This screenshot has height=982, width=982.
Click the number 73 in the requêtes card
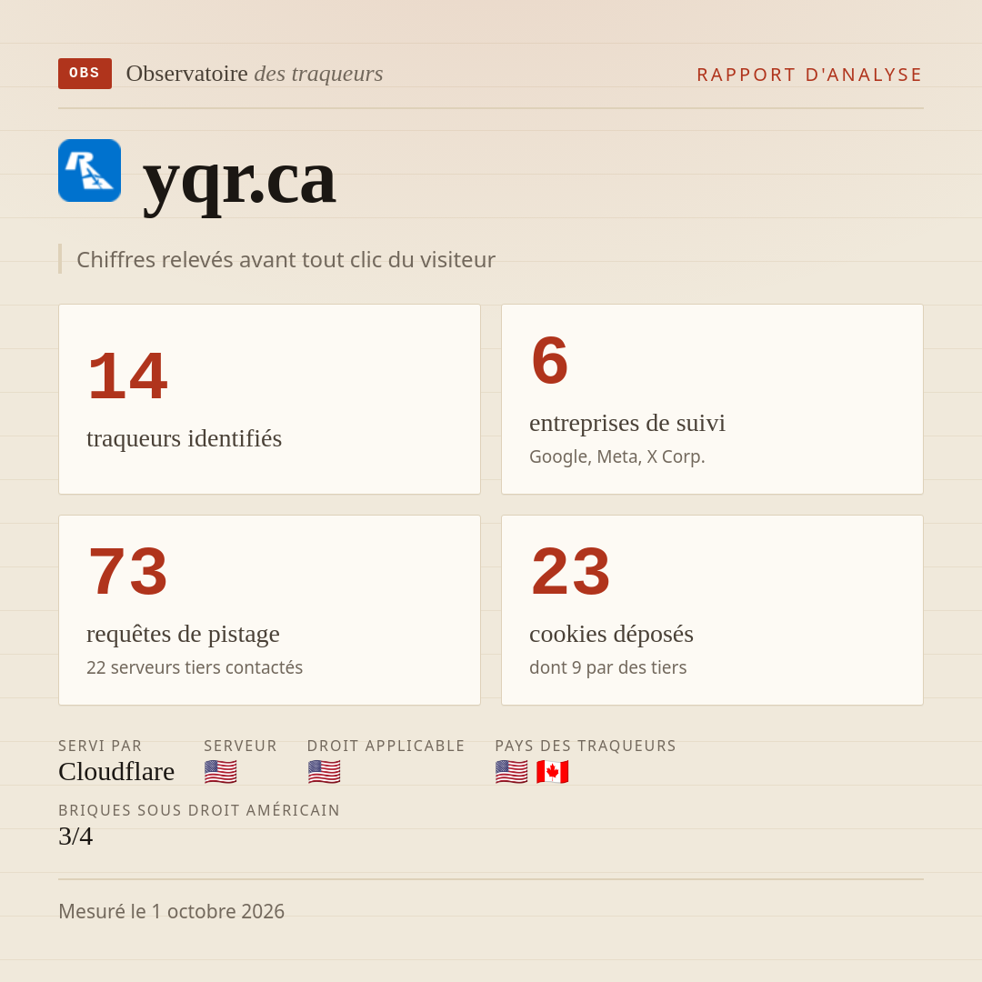tap(128, 571)
